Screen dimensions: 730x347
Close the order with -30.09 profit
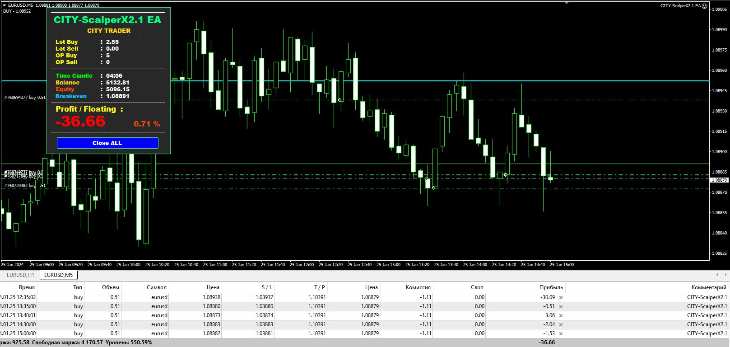click(x=561, y=298)
